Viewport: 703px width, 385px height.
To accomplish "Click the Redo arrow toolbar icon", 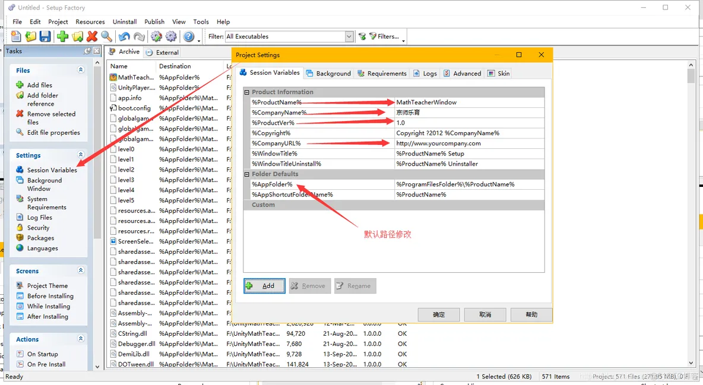I will (x=139, y=36).
